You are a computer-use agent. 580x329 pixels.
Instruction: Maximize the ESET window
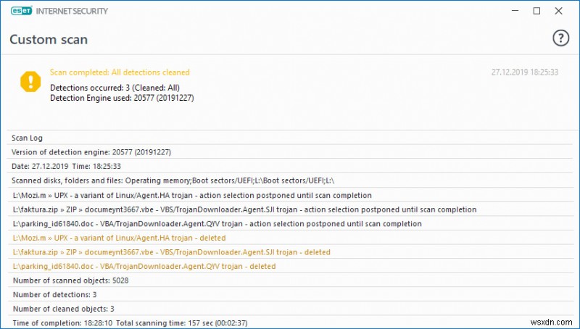point(536,11)
